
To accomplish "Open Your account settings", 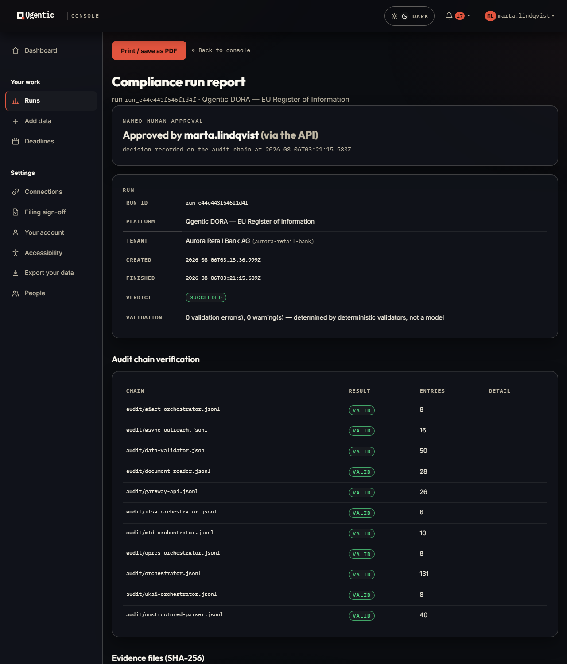I will click(x=51, y=232).
